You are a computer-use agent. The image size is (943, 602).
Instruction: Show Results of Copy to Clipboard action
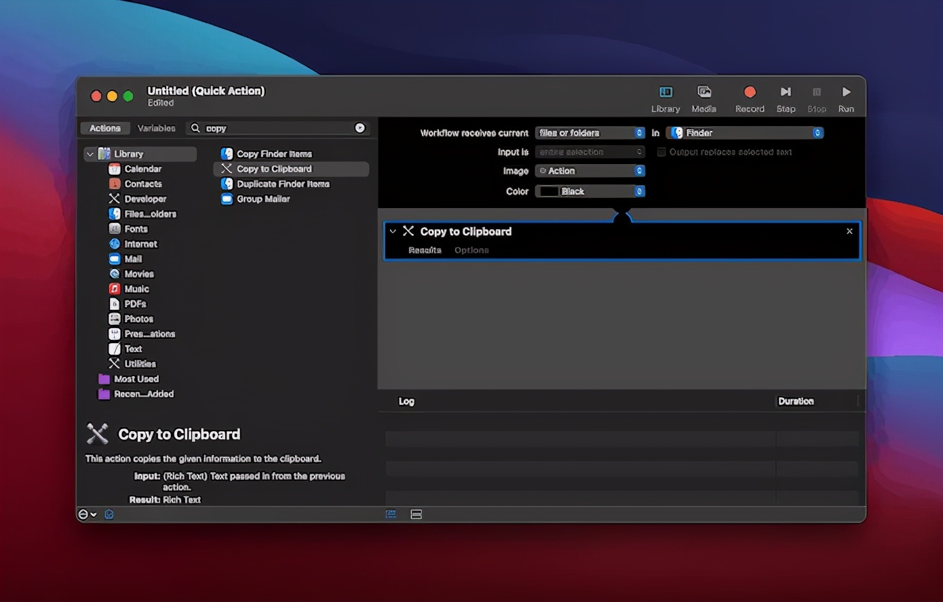(425, 250)
